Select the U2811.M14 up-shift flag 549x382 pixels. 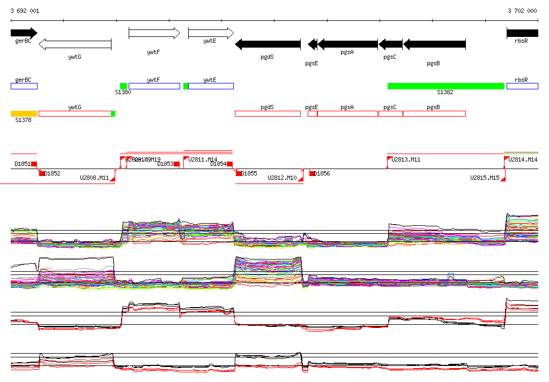tap(186, 158)
